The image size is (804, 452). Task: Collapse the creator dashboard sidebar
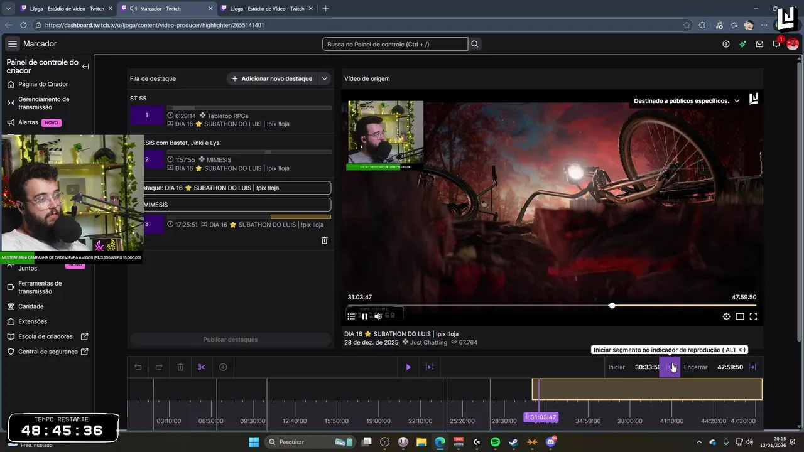[85, 67]
